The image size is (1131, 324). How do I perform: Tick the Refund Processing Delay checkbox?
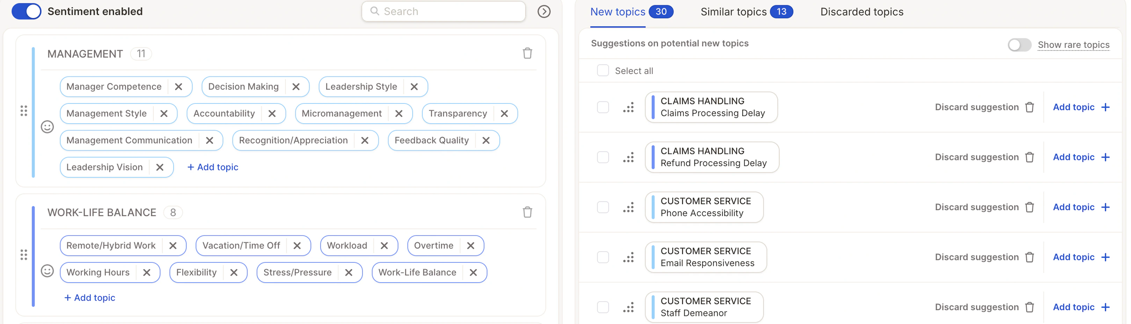603,157
